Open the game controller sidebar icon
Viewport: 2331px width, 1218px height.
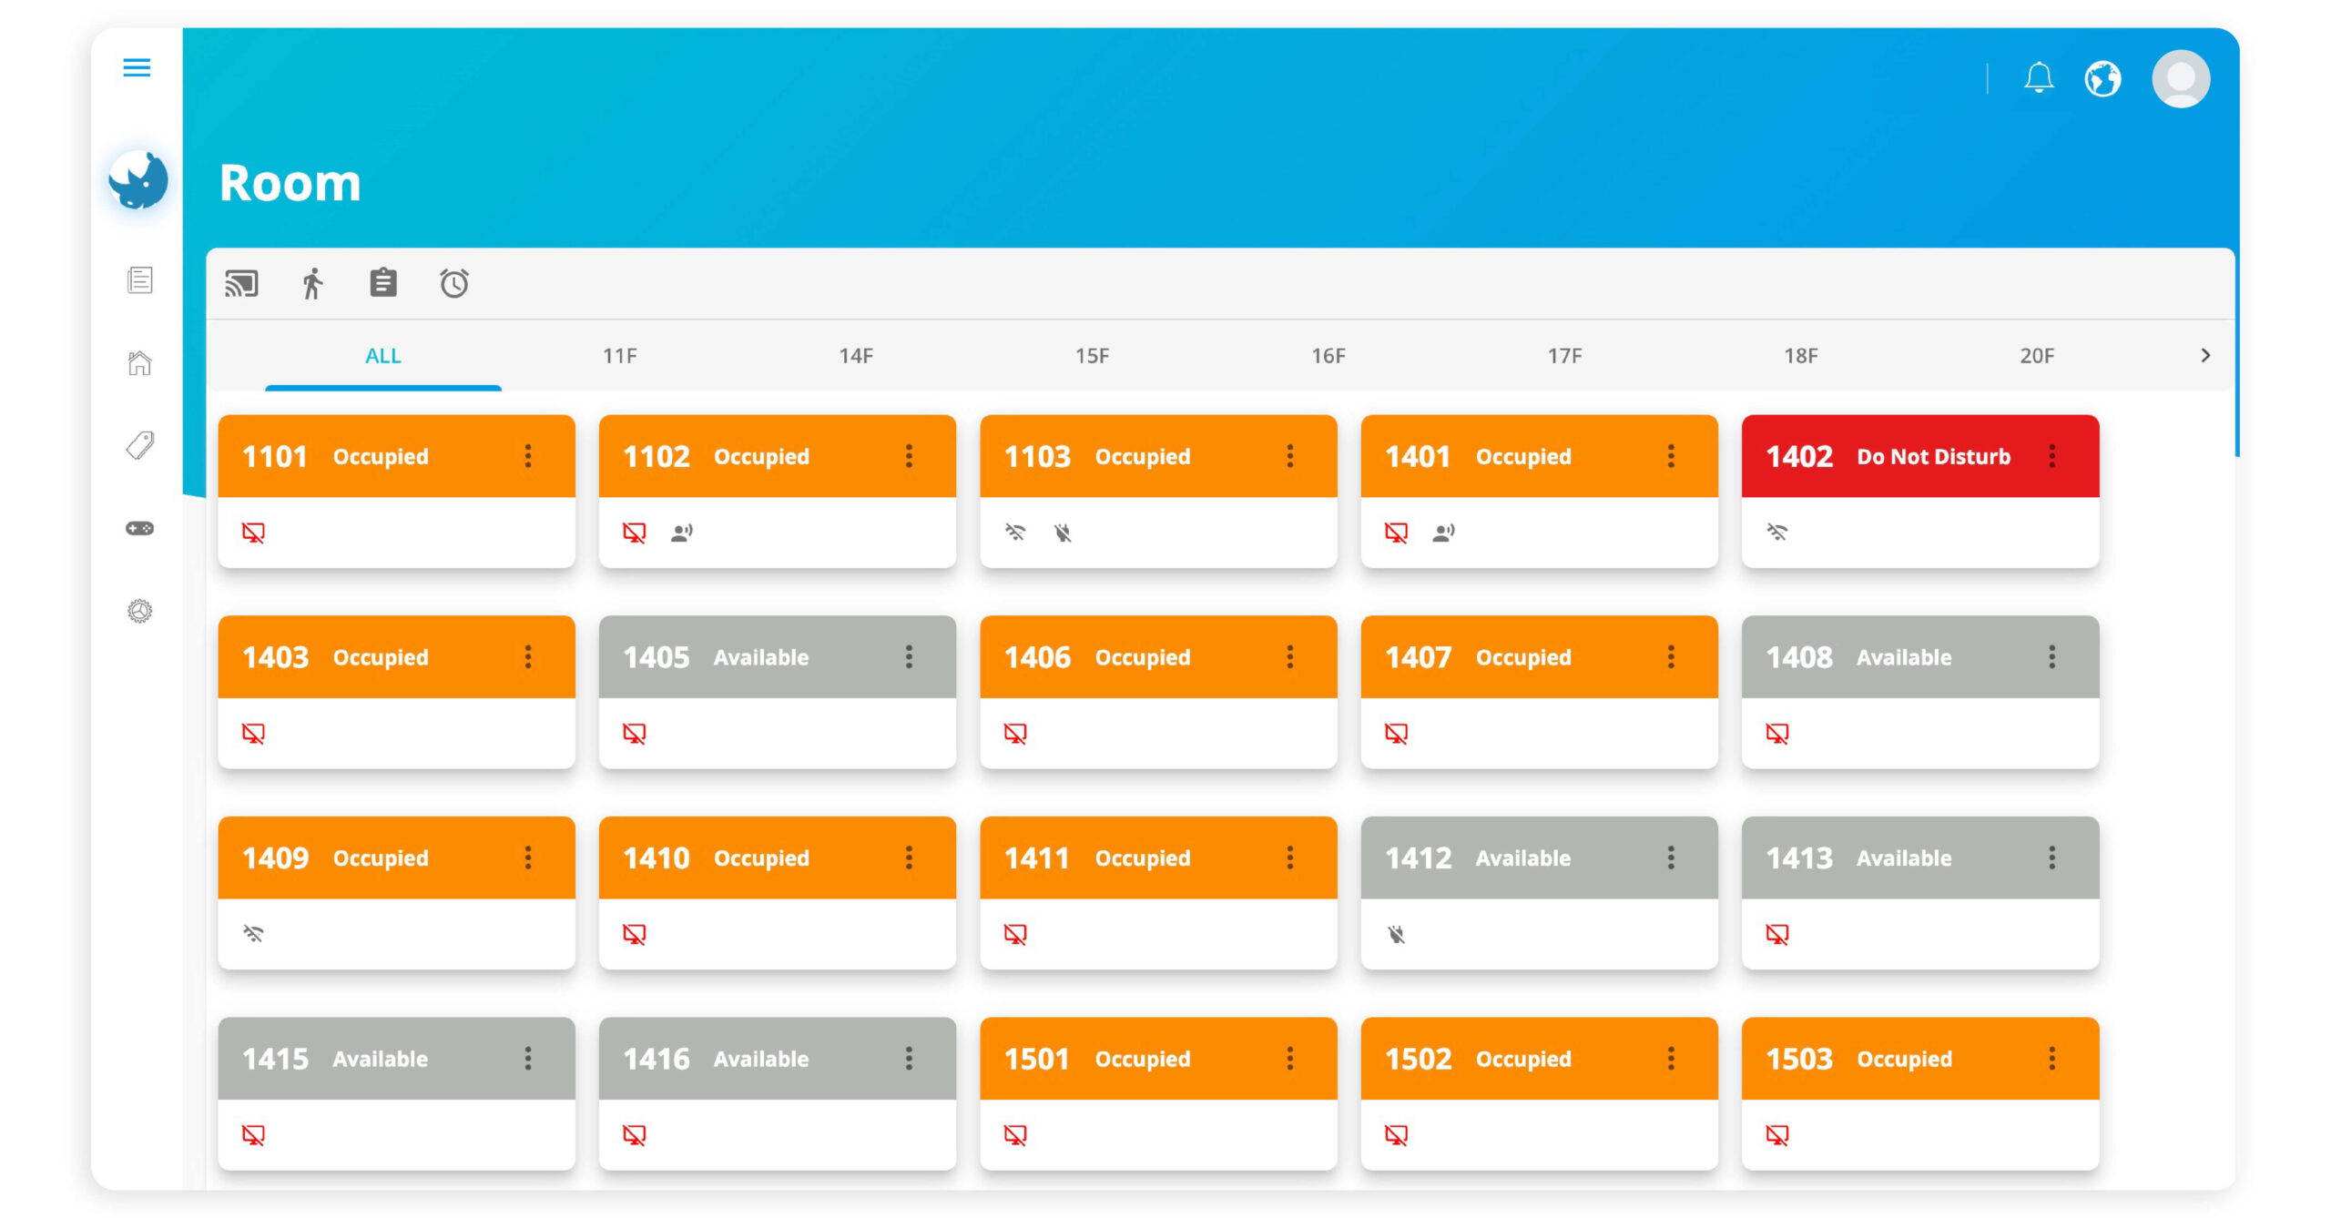pyautogui.click(x=139, y=528)
